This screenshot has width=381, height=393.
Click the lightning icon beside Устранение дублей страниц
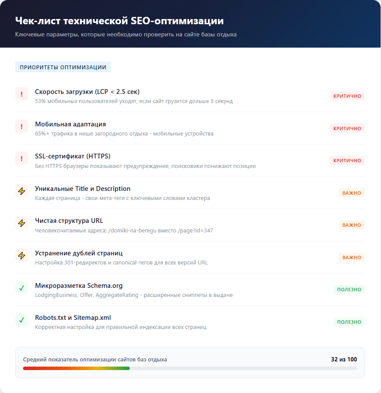pos(22,255)
